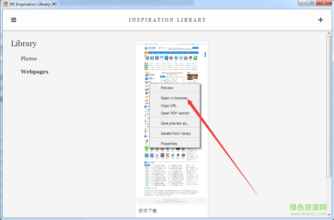Image resolution: width=334 pixels, height=220 pixels.
Task: Close the Inspiration Library window
Action: [324, 3]
